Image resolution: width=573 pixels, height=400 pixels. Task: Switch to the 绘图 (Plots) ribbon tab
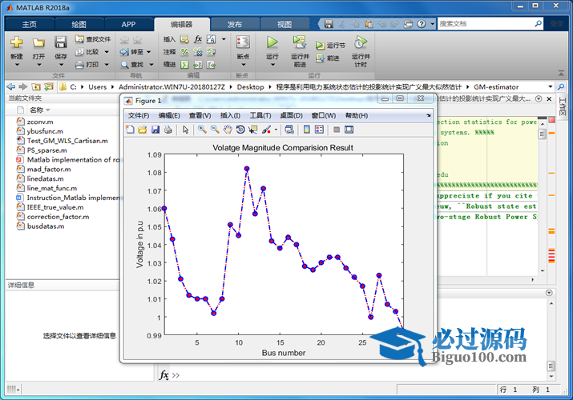79,24
